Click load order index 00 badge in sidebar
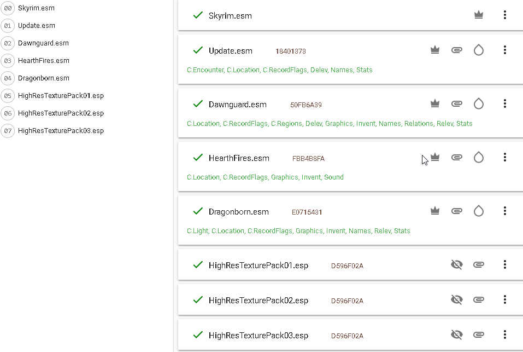 [8, 8]
